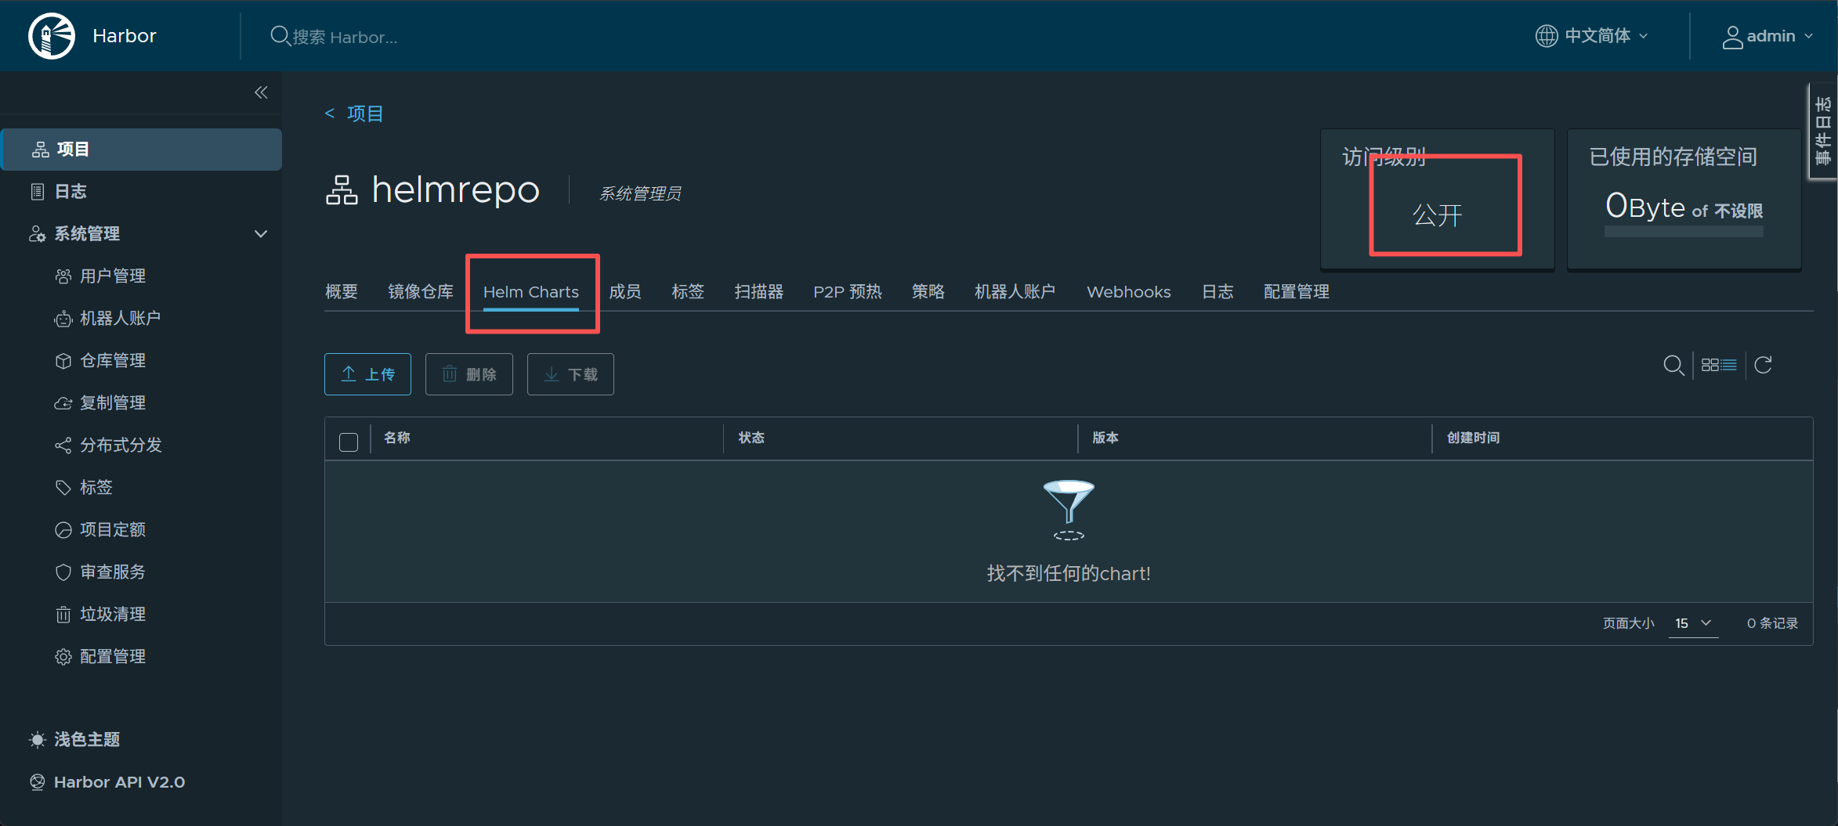Click the 版本 column header
This screenshot has width=1838, height=826.
[1105, 438]
